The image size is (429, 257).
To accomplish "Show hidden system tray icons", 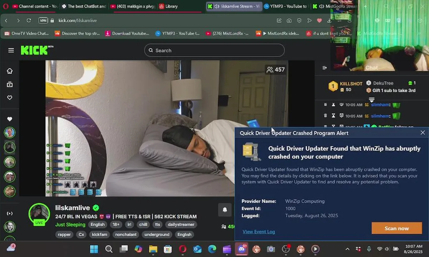I will (x=347, y=249).
